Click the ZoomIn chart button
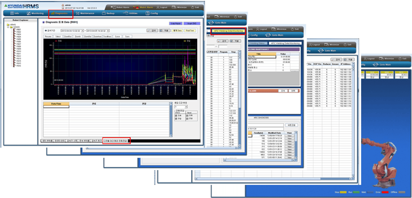 pyautogui.click(x=77, y=36)
